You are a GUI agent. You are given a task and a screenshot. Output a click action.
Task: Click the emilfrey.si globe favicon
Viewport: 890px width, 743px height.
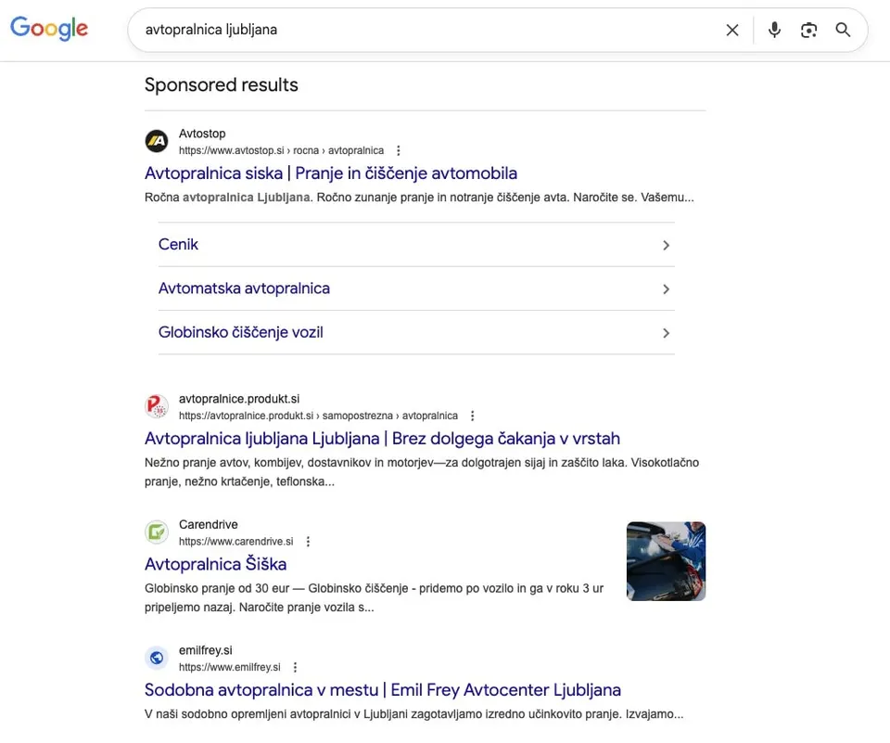[x=157, y=658]
